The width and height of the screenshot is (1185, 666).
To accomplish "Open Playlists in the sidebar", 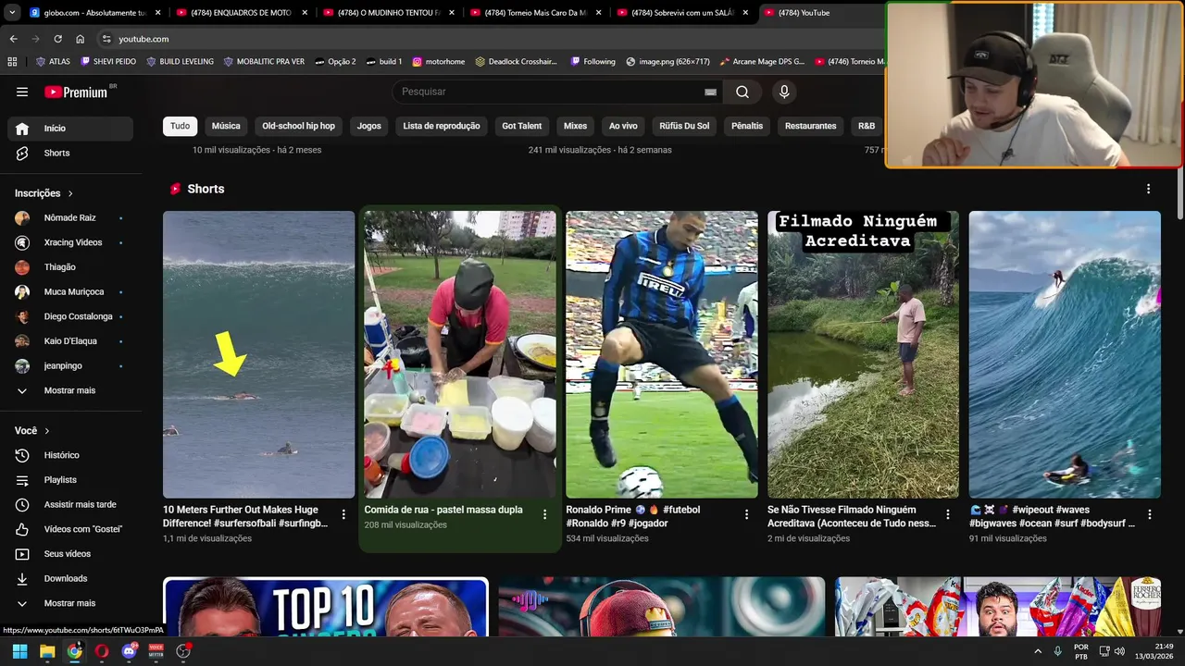I will click(70, 480).
